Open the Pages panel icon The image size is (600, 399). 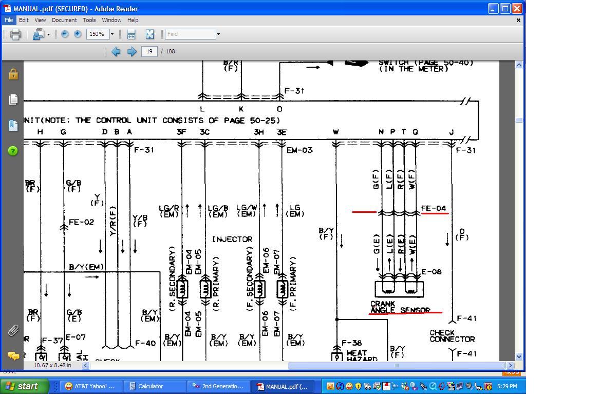point(13,99)
